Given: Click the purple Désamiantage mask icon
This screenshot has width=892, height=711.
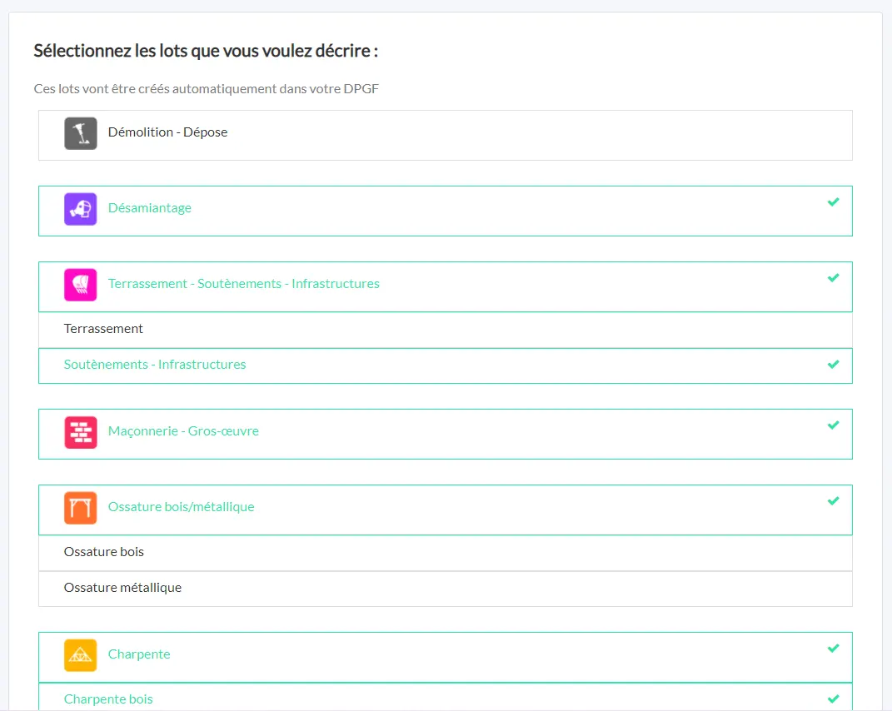Looking at the screenshot, I should 80,209.
